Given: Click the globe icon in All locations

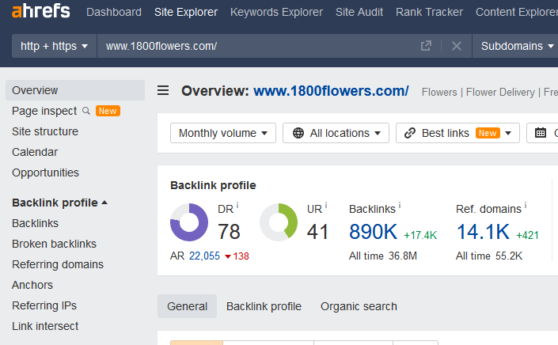Looking at the screenshot, I should pyautogui.click(x=298, y=133).
